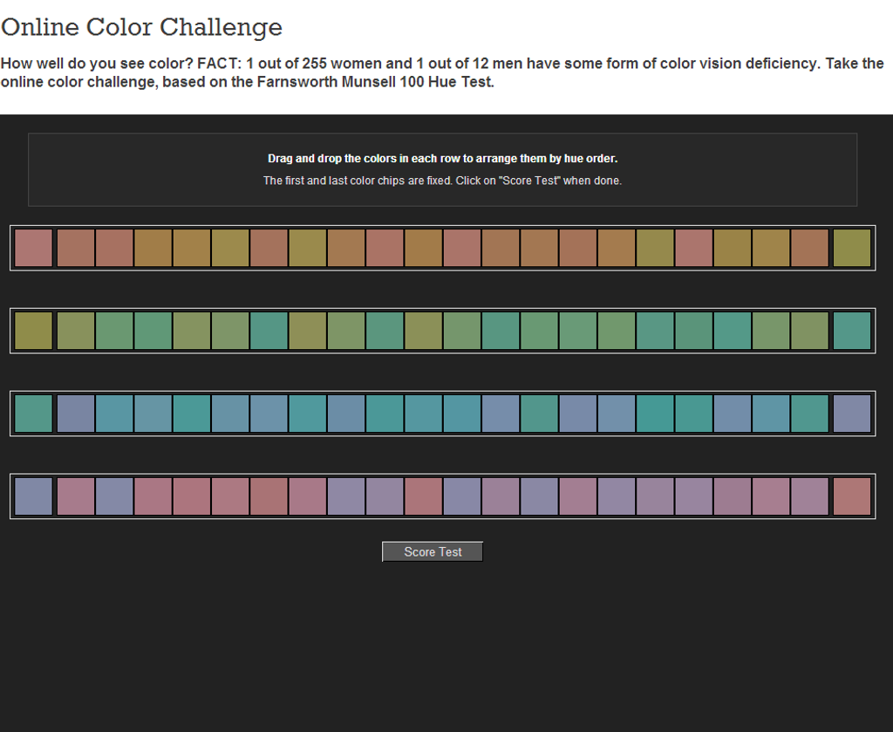Click the second chip in the second row
893x732 pixels.
[76, 331]
